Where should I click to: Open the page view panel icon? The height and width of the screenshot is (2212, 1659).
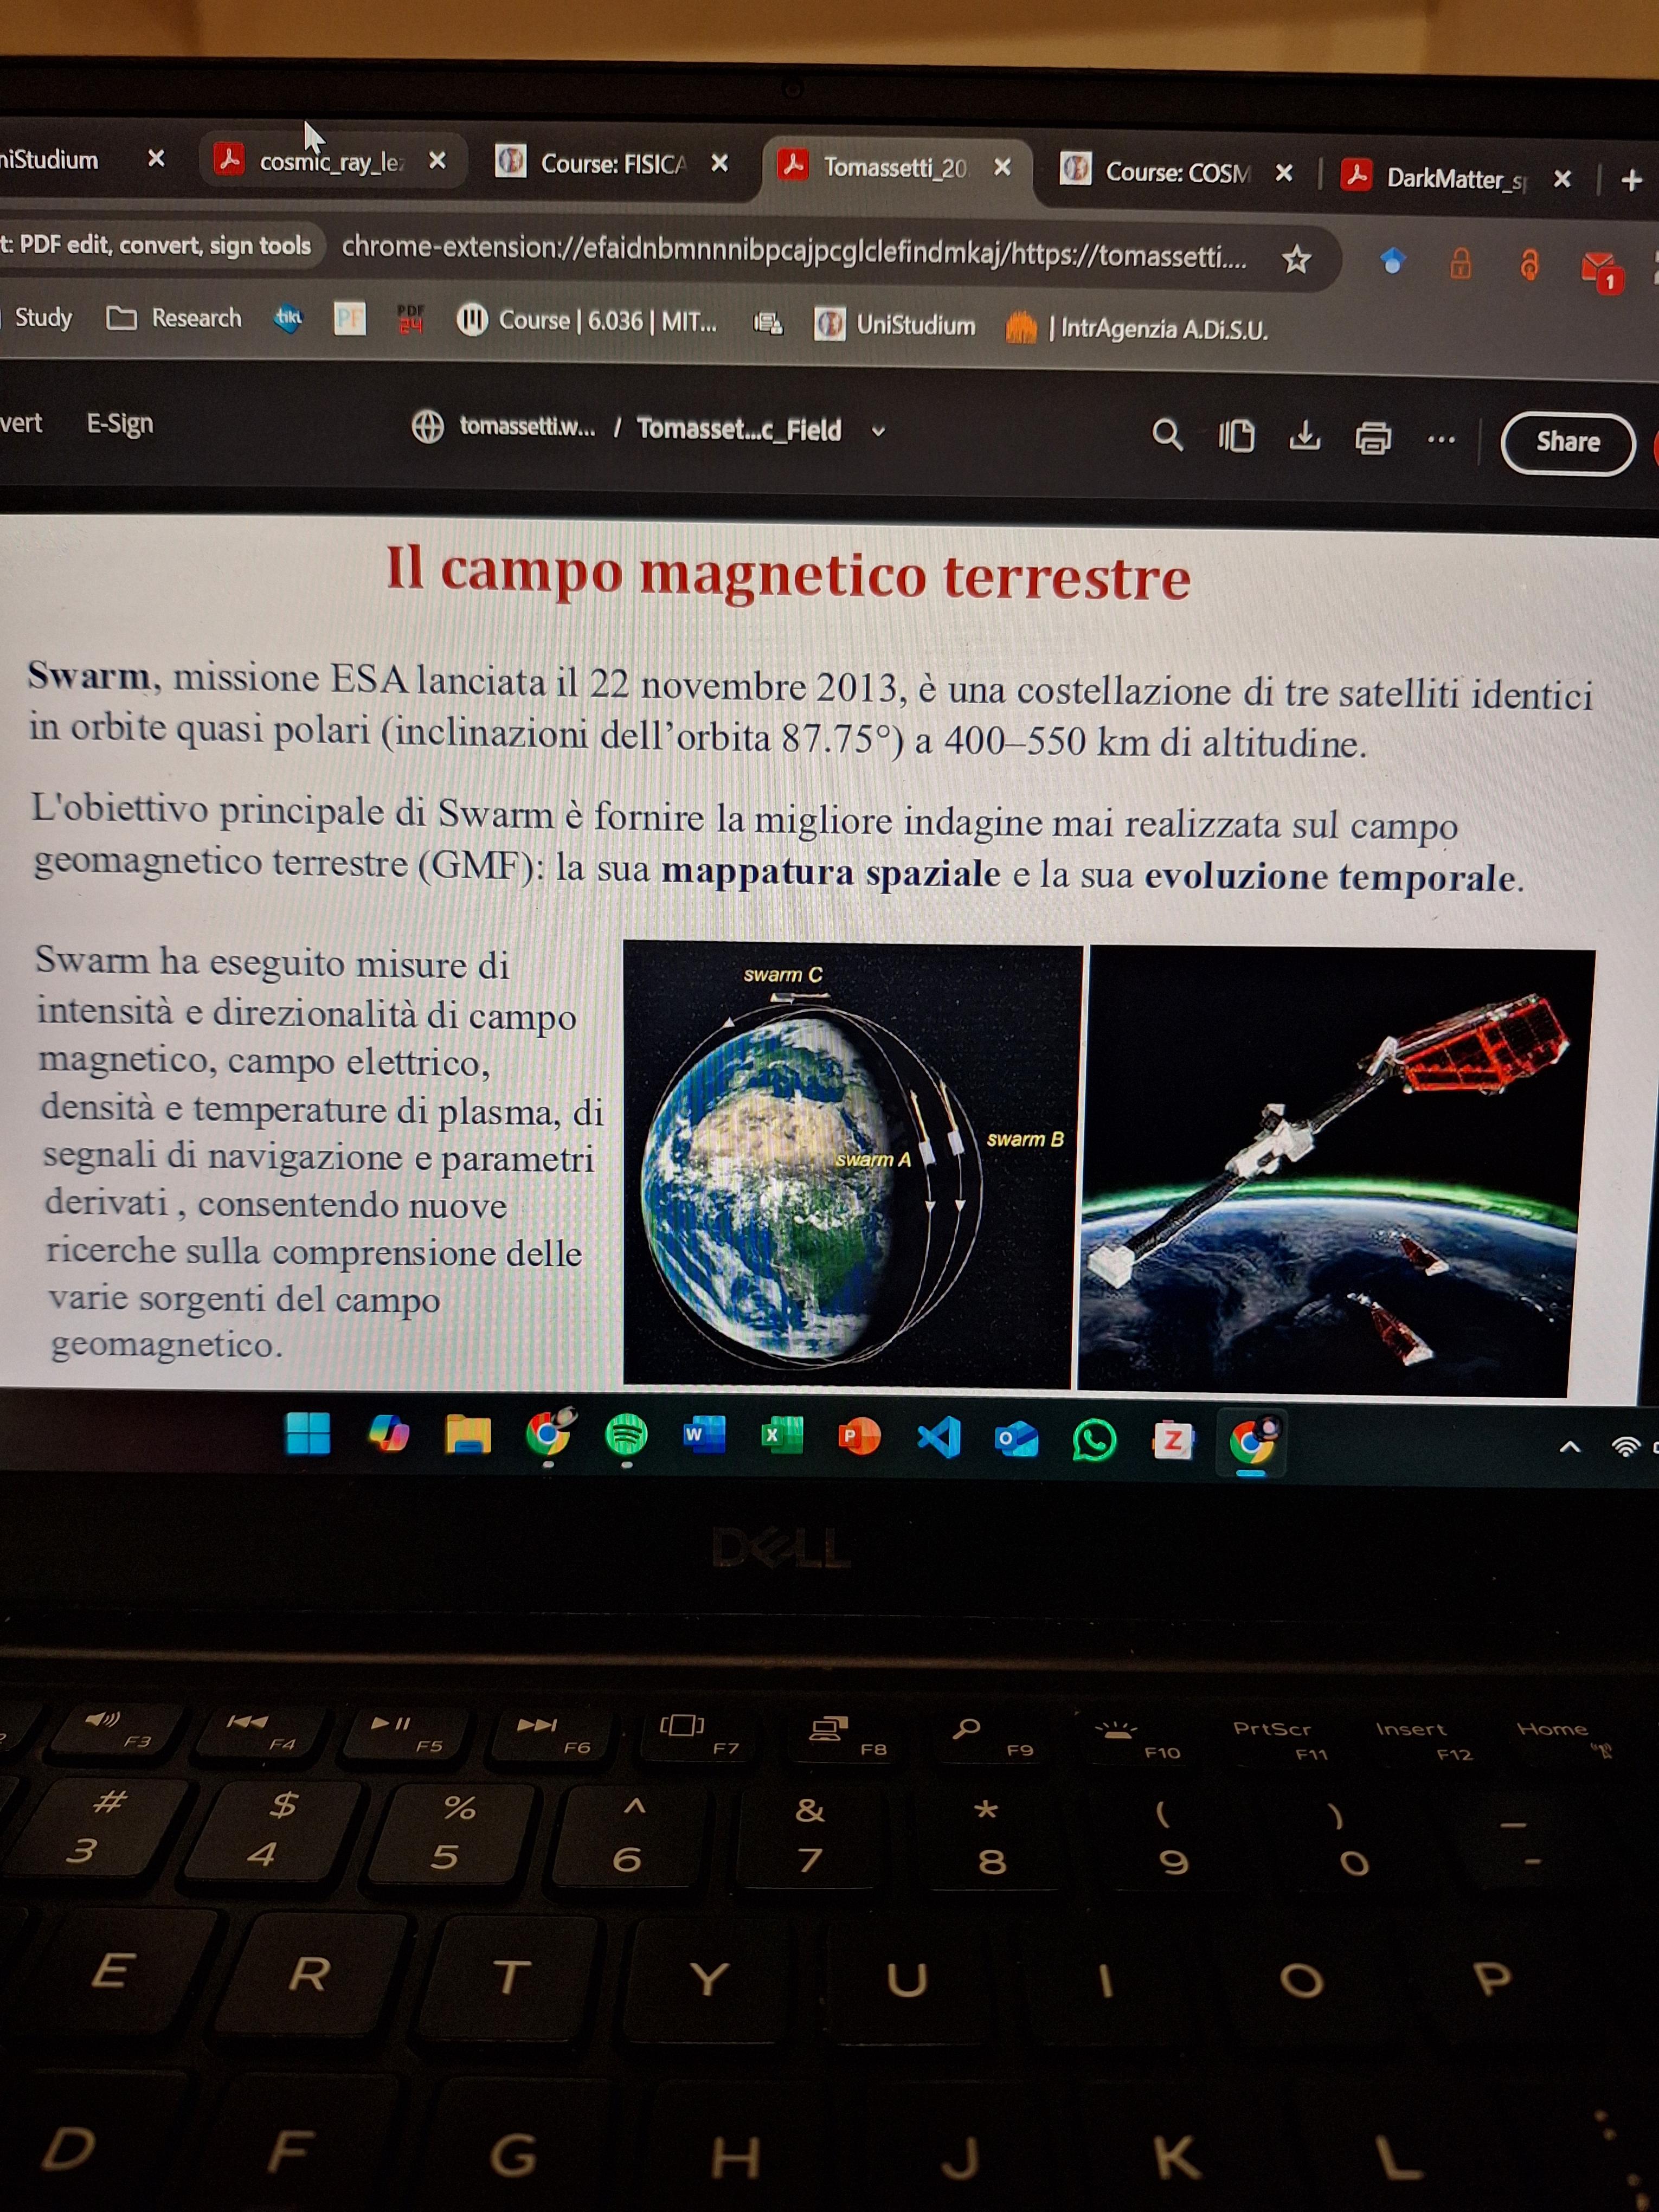pyautogui.click(x=1236, y=436)
